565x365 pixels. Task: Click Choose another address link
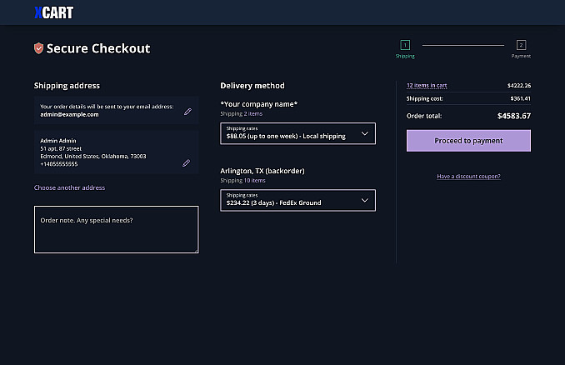(69, 187)
